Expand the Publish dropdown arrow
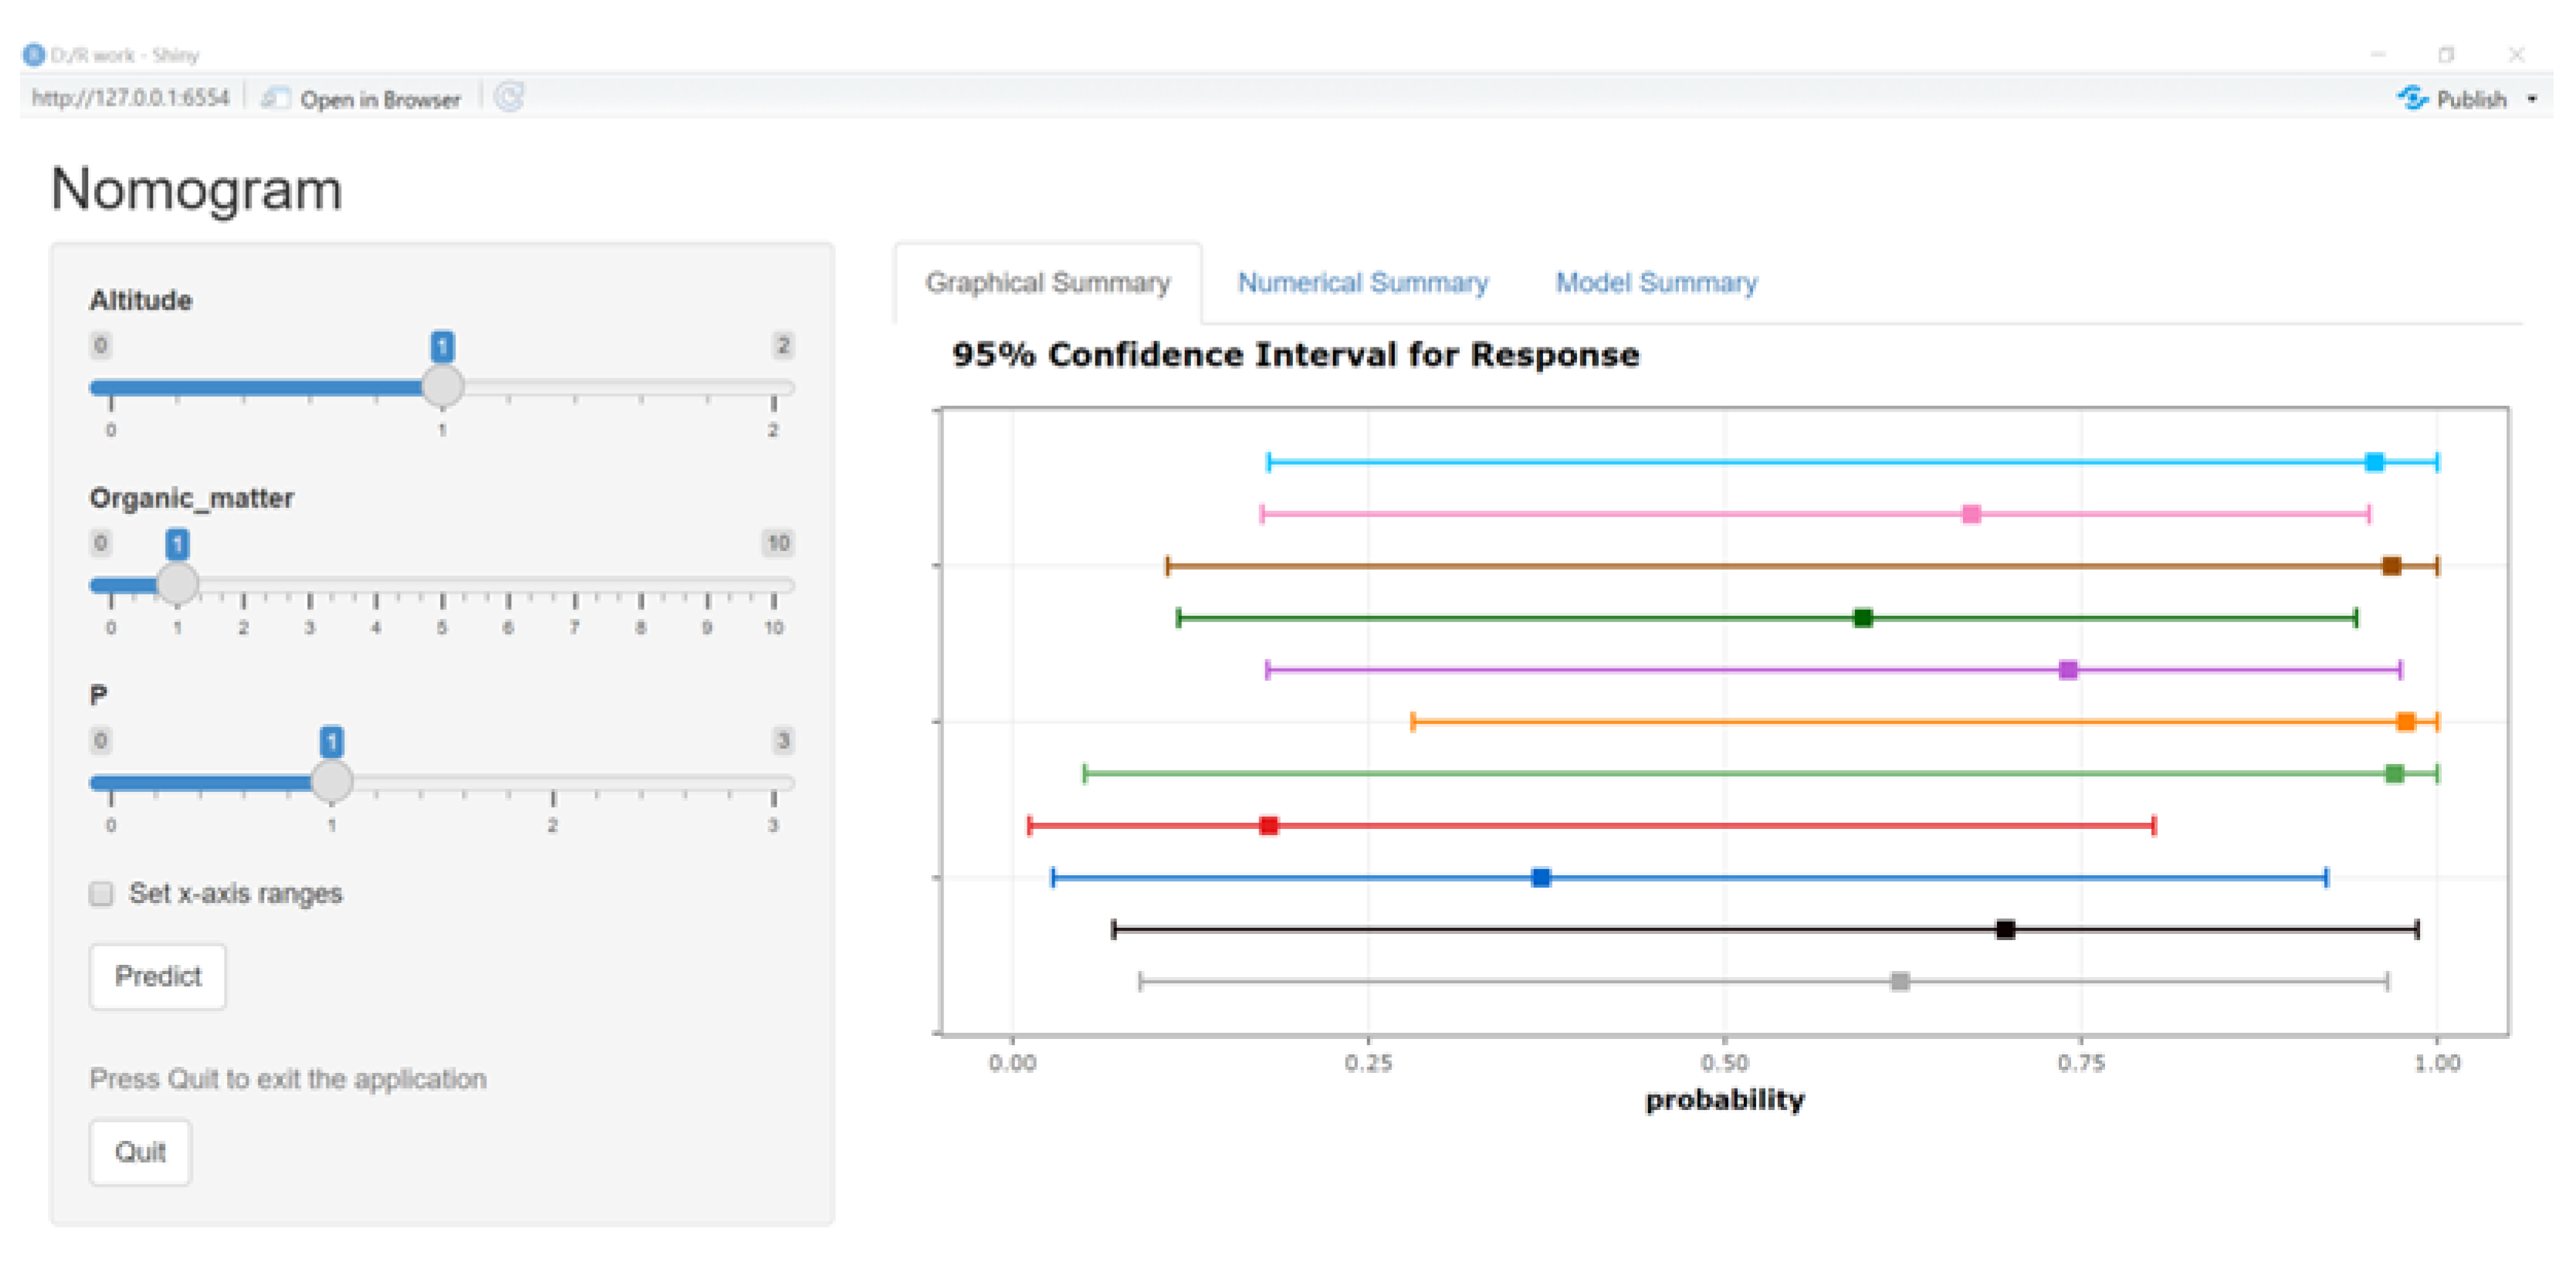Screen dimensions: 2576x1262 coord(2532,99)
